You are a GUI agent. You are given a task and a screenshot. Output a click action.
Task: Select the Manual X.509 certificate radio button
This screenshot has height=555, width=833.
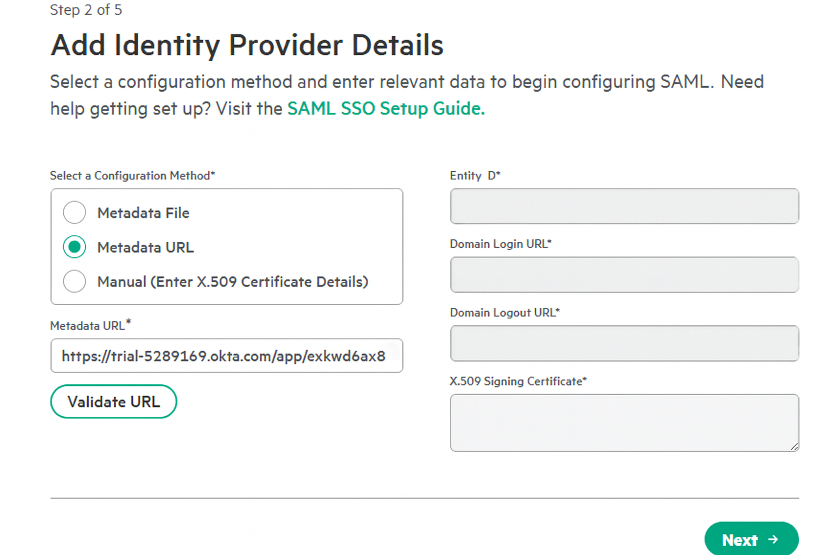coord(74,282)
